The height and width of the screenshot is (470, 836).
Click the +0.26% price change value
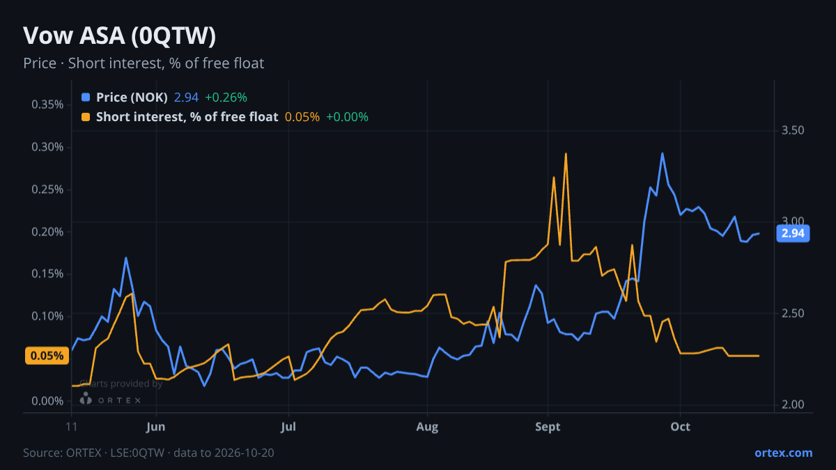(x=226, y=97)
